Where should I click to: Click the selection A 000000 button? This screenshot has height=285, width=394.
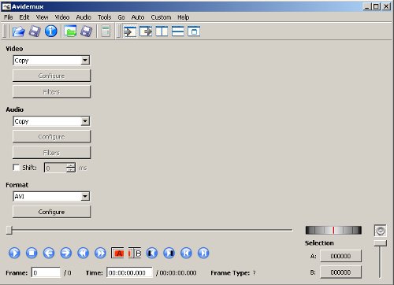tap(340, 256)
